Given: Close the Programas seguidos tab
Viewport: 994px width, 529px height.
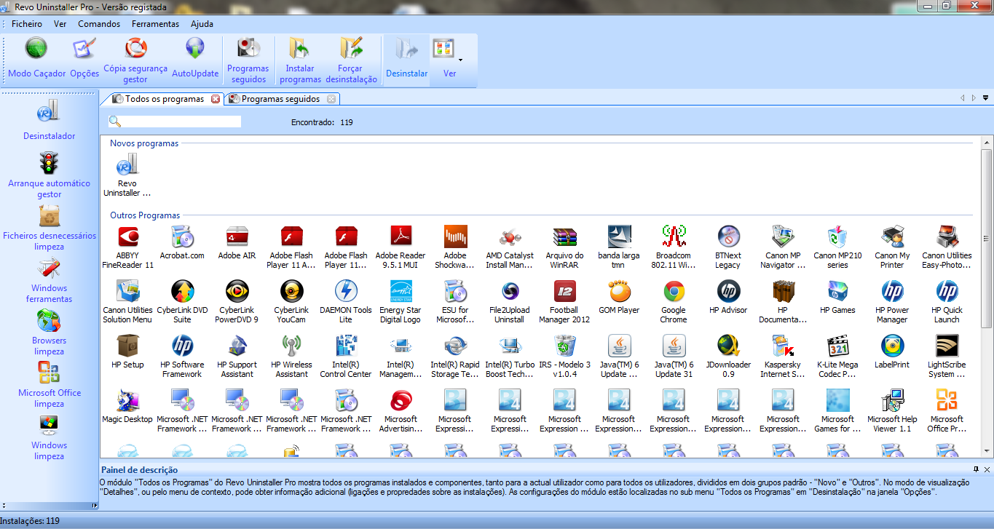Looking at the screenshot, I should pos(331,99).
